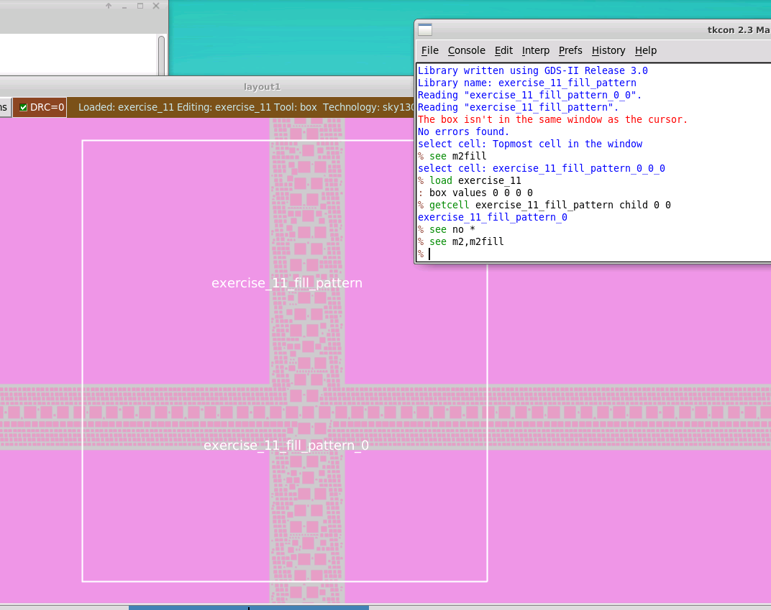
Task: Click the Loaded: exercise_11 status caption
Action: [x=126, y=107]
